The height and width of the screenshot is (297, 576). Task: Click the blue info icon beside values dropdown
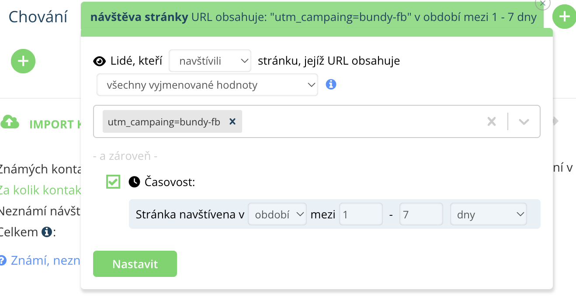click(x=331, y=84)
